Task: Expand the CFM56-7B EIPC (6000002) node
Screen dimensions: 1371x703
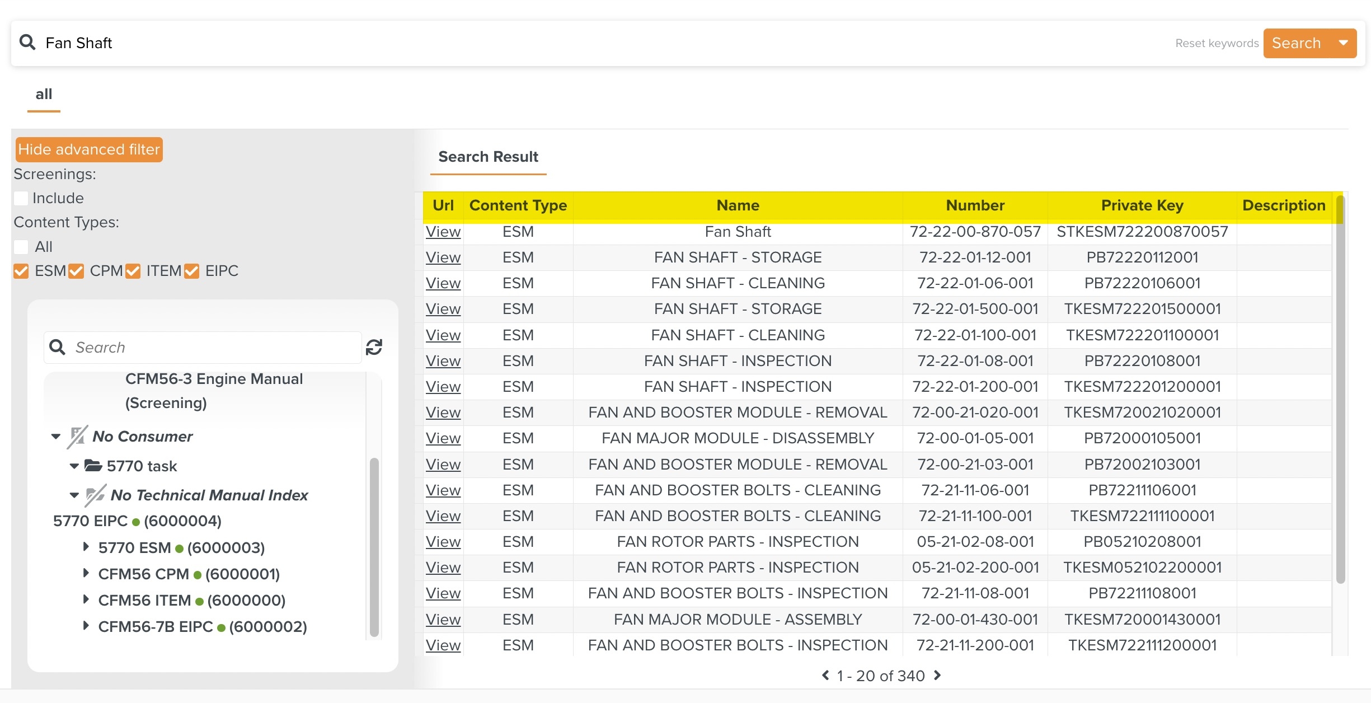Action: (x=86, y=626)
